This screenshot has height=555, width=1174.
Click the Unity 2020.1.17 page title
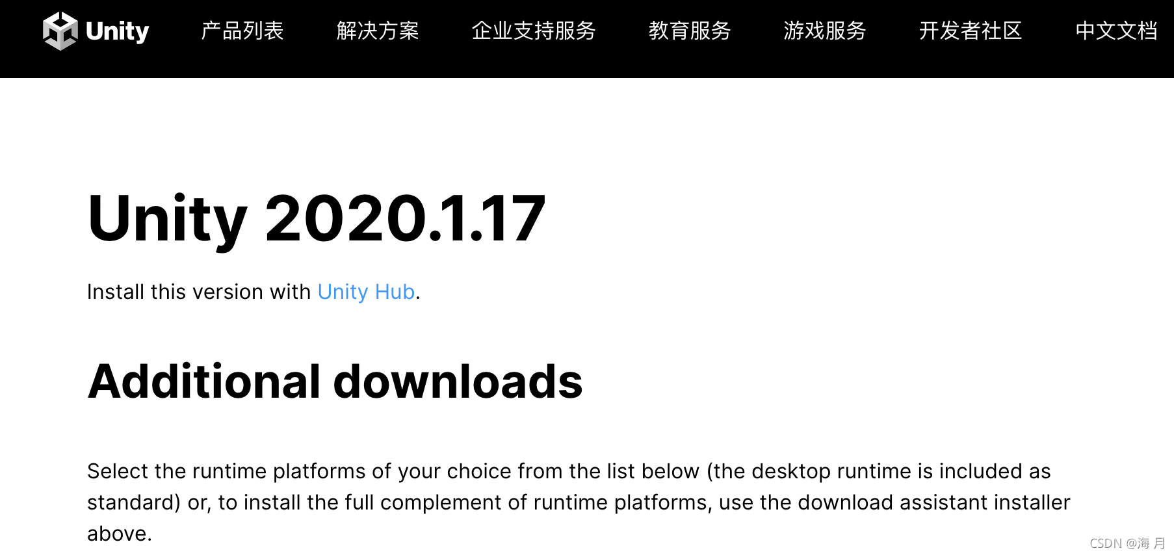point(317,219)
